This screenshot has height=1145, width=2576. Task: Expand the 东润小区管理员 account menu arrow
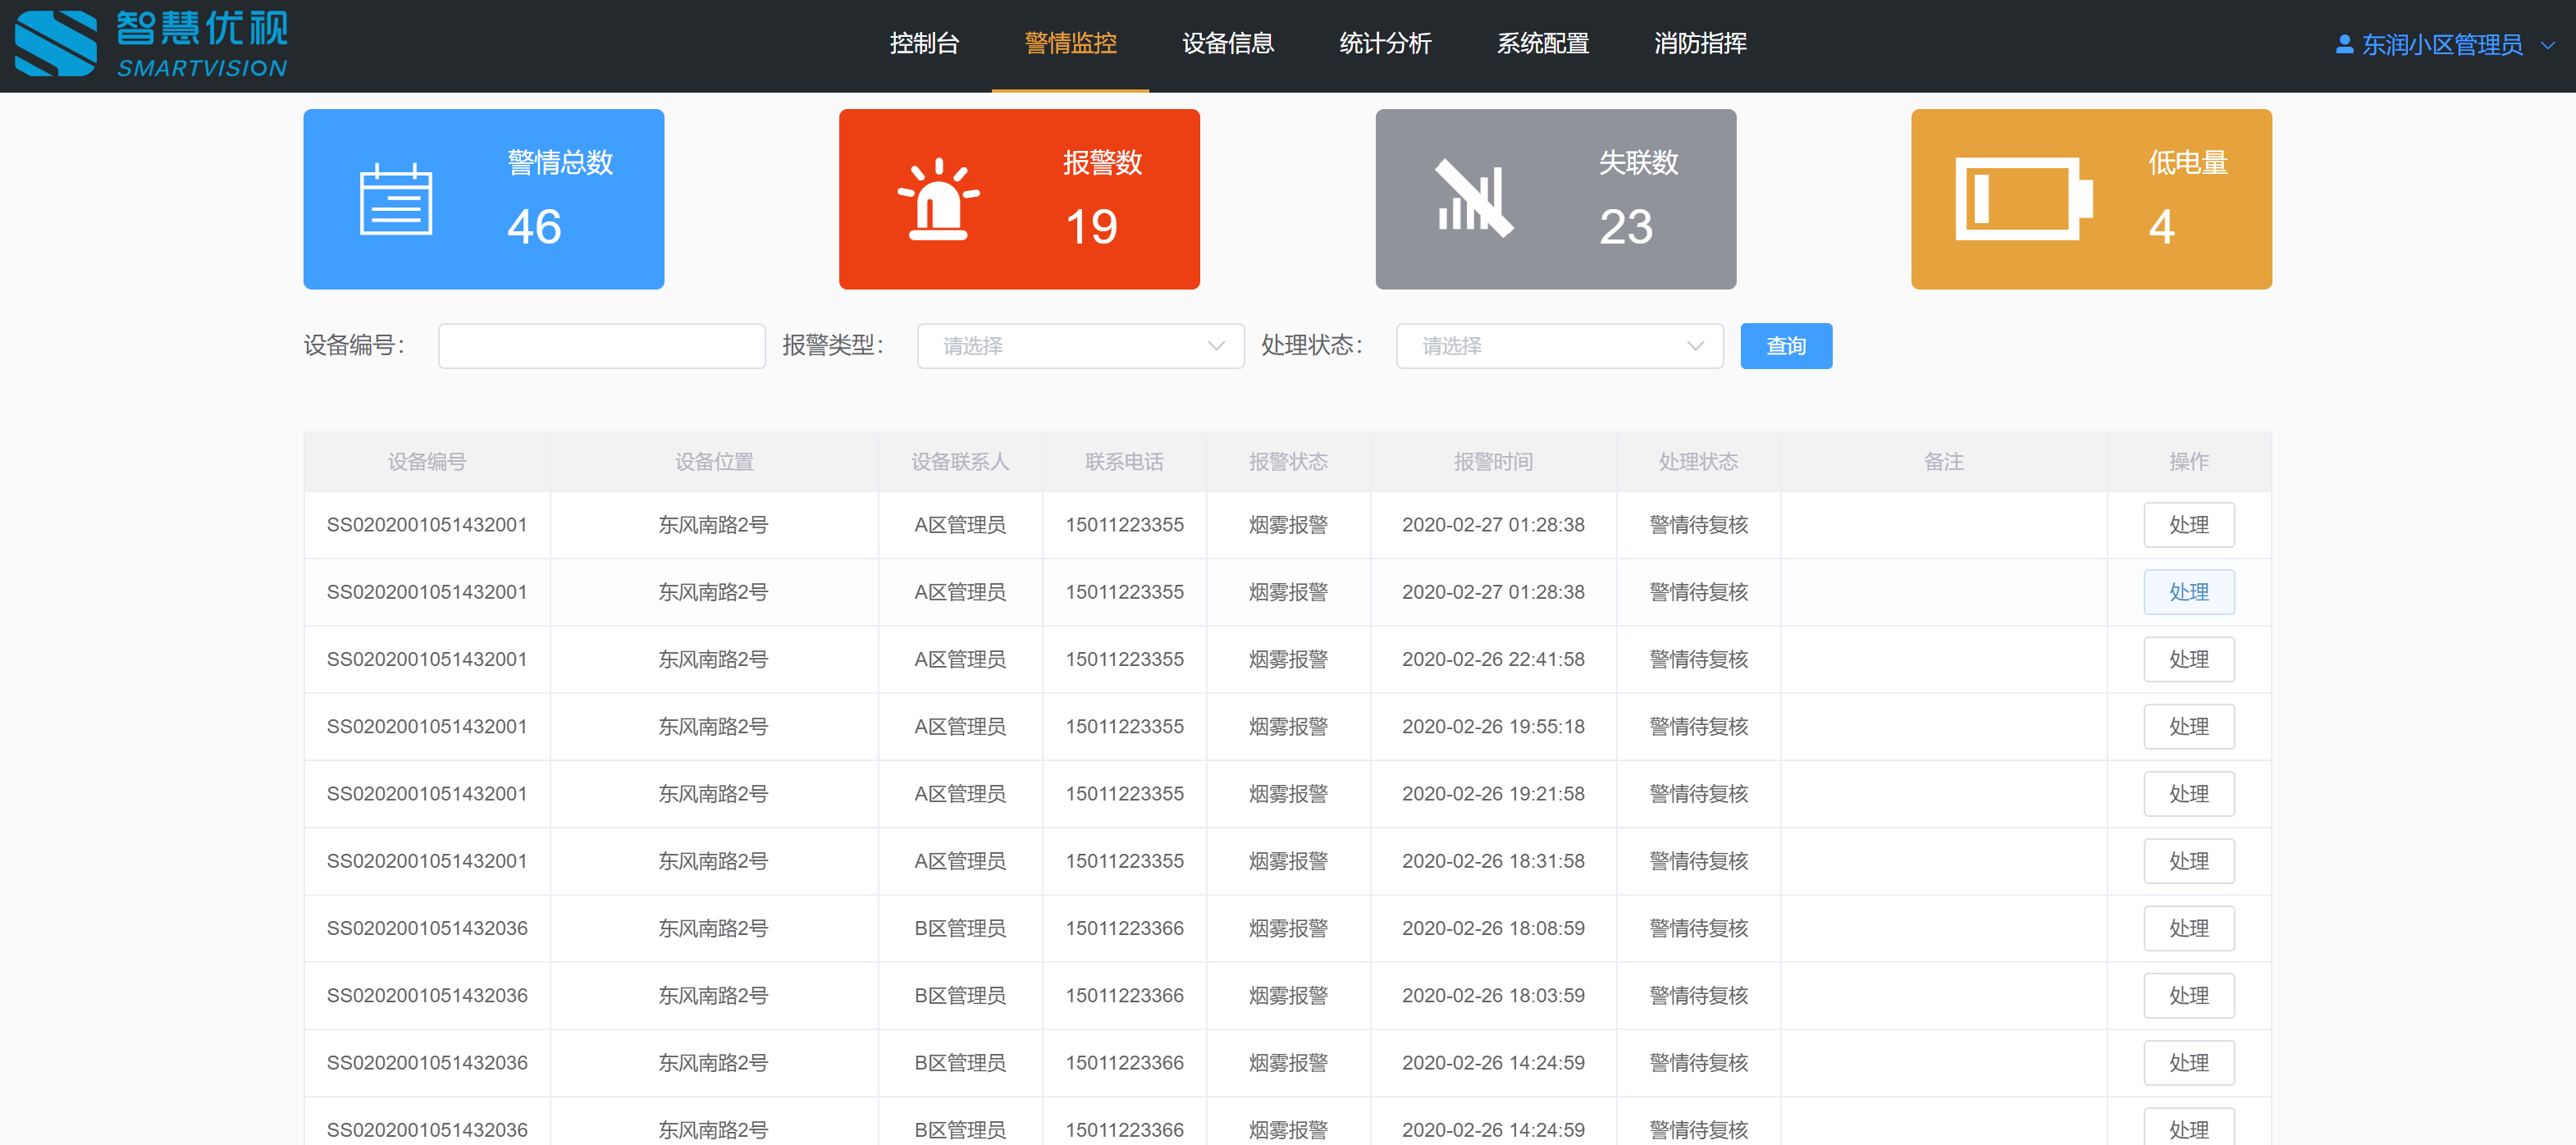click(x=2548, y=45)
